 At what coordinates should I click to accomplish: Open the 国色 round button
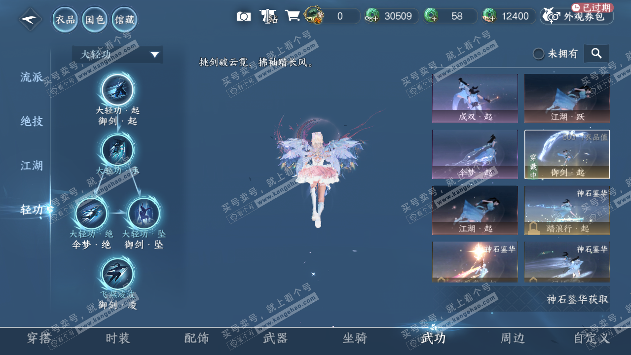[95, 20]
